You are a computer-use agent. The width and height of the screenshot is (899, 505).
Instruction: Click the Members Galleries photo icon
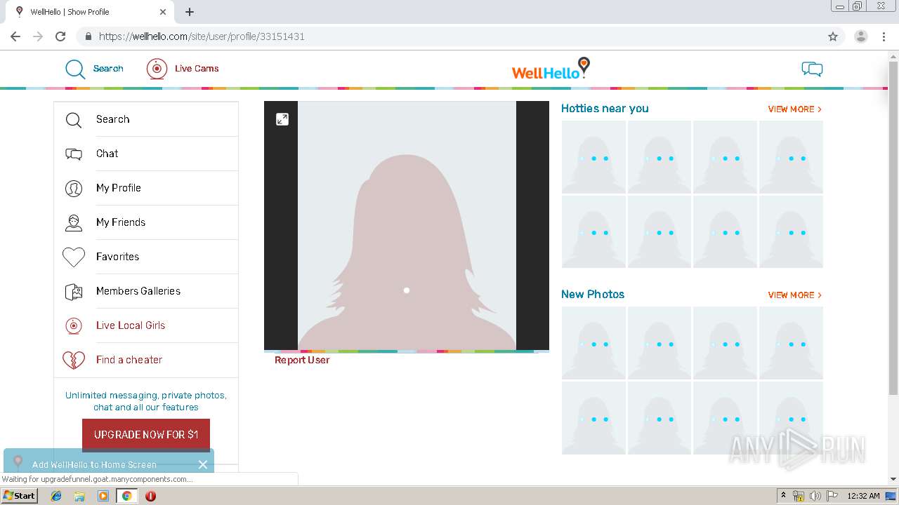74,292
